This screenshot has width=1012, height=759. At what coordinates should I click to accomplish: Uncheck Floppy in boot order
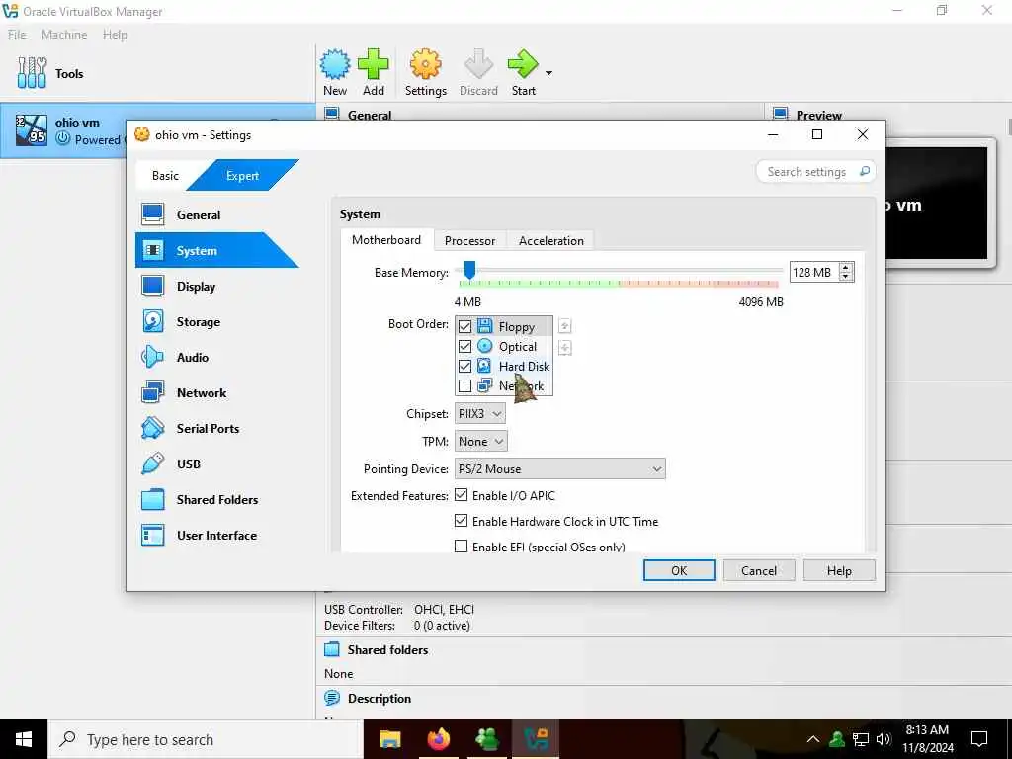[464, 326]
